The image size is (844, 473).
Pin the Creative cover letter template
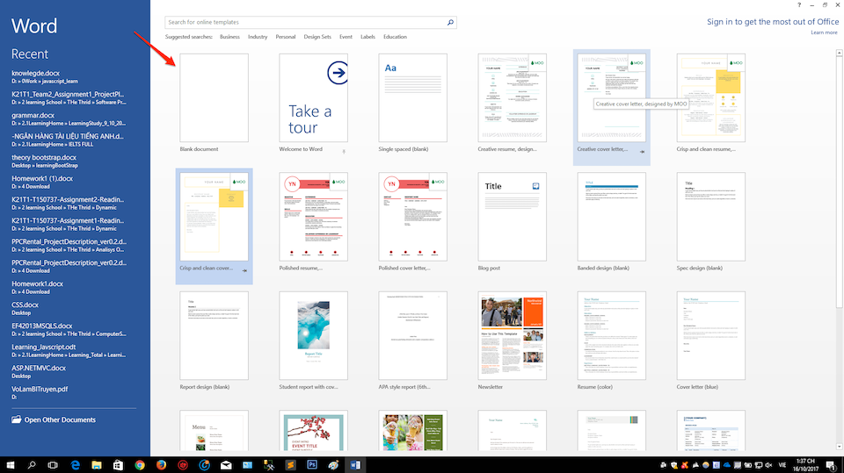pyautogui.click(x=642, y=152)
